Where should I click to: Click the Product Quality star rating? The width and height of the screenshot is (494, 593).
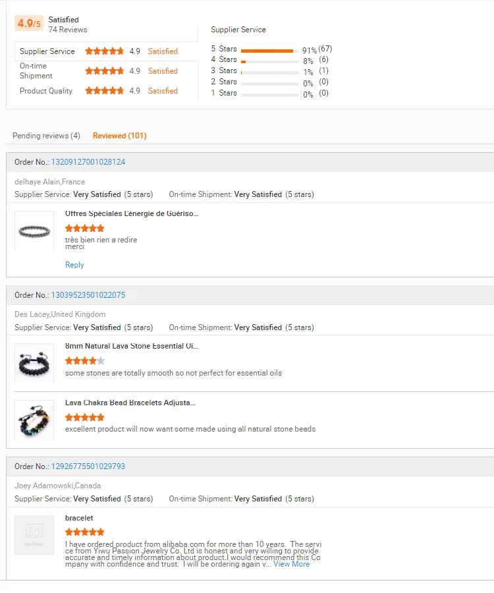click(x=104, y=90)
